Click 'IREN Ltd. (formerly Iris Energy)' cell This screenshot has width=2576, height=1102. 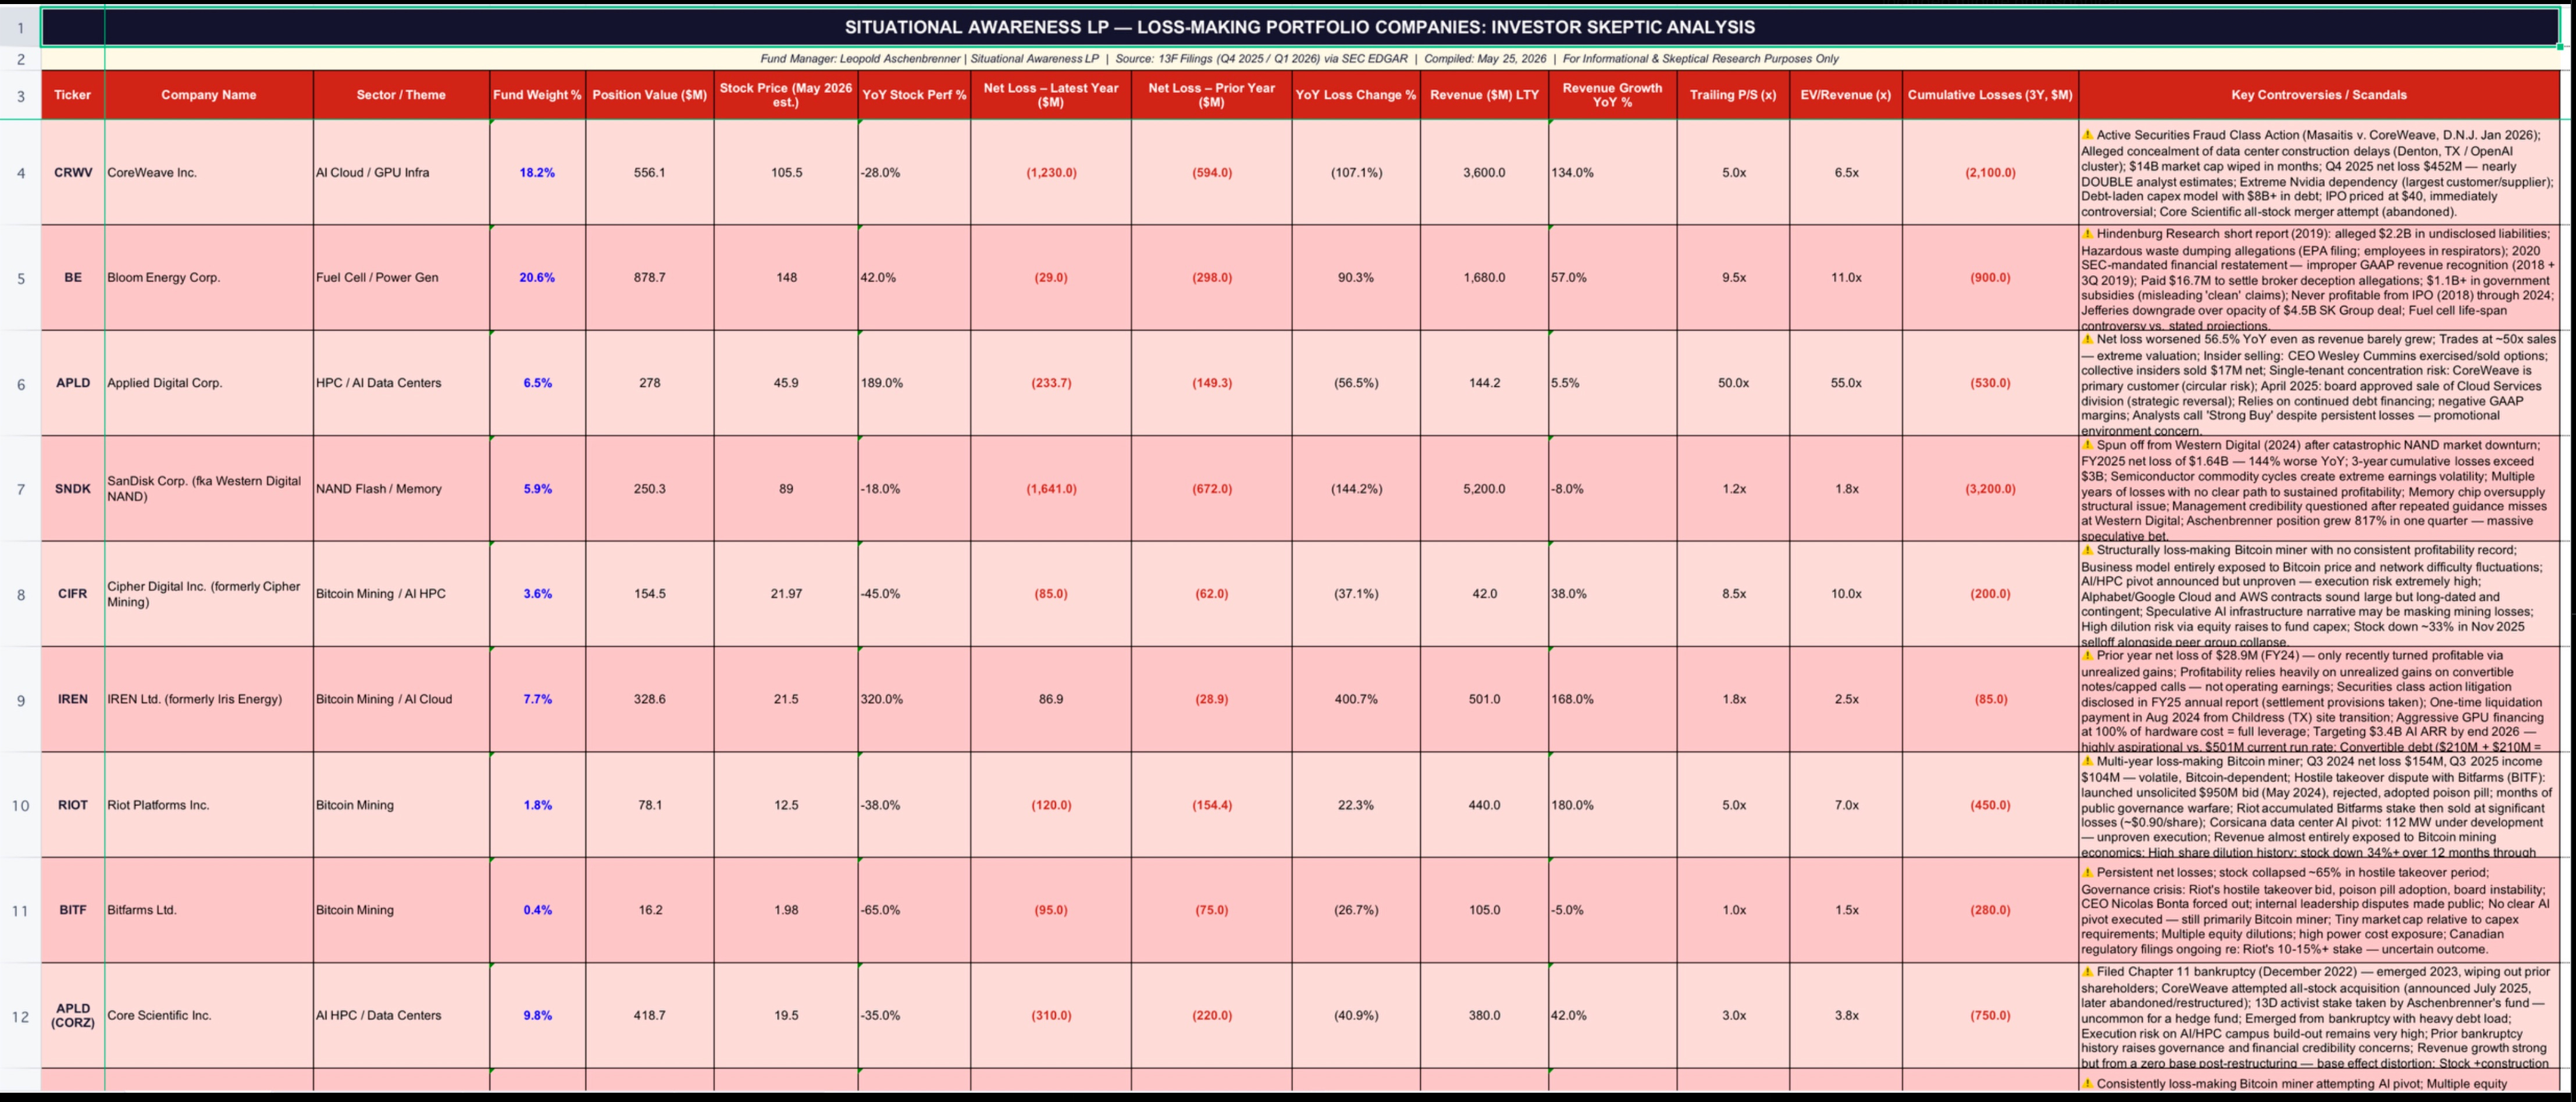pyautogui.click(x=209, y=699)
